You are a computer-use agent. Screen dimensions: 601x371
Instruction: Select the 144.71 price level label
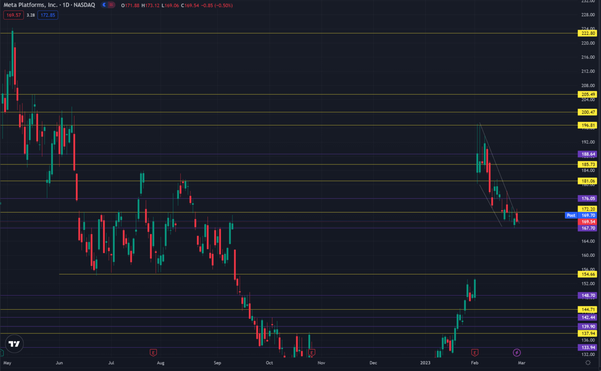(x=587, y=310)
